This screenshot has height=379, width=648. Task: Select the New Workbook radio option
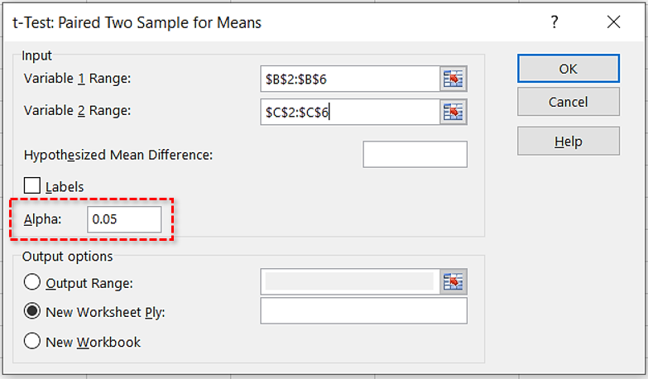[33, 342]
